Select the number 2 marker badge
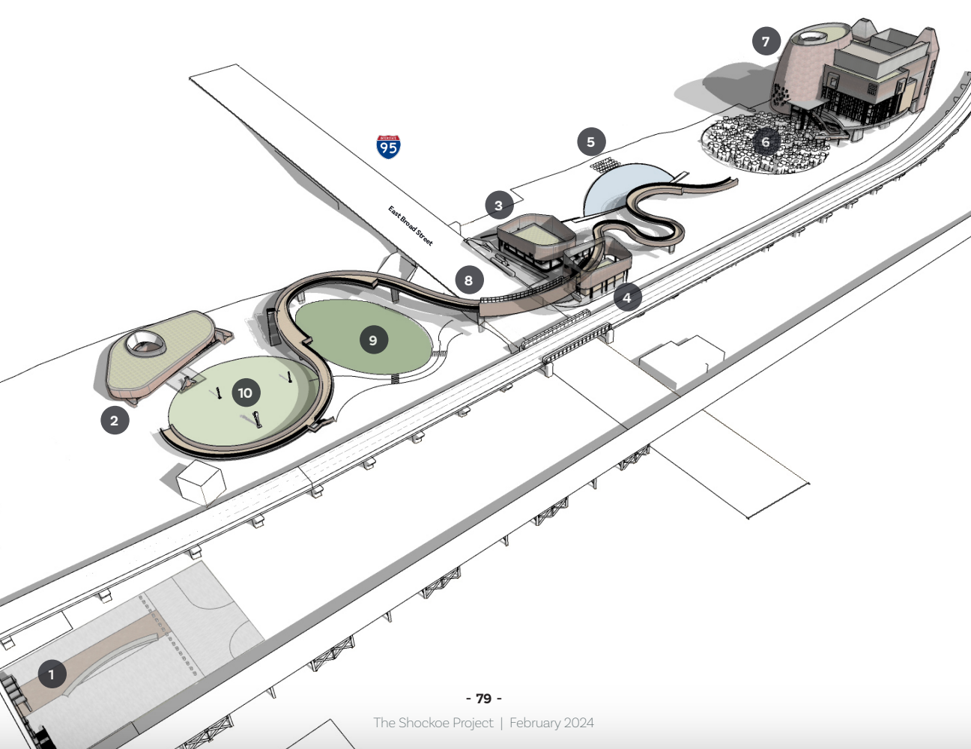Viewport: 971px width, 749px height. (115, 420)
